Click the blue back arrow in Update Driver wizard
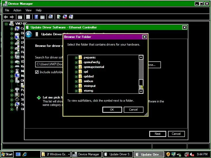The width and height of the screenshot is (211, 158). click(29, 34)
